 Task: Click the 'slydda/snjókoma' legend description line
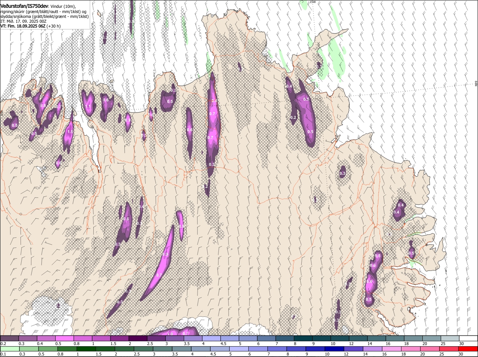(44, 16)
